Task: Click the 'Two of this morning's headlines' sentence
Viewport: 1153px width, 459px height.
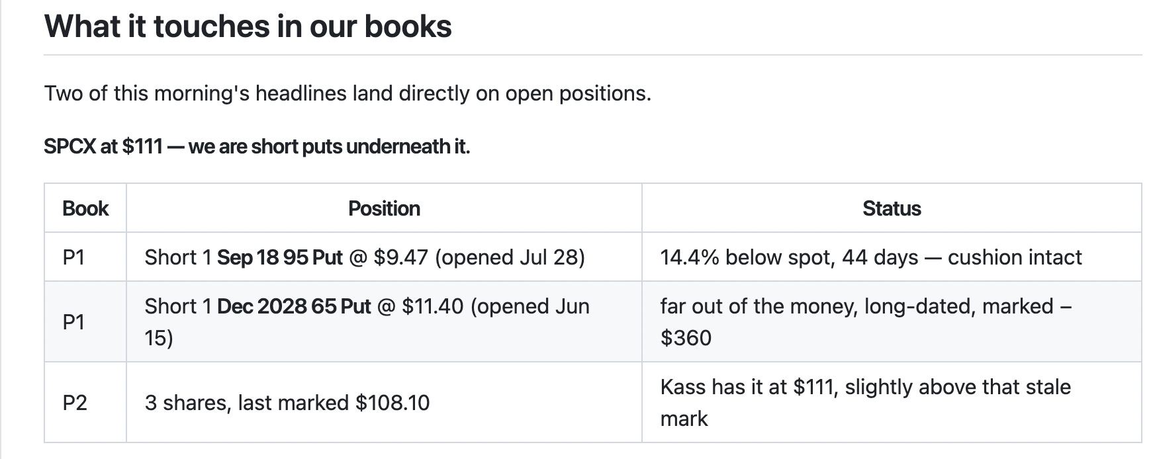Action: point(347,93)
